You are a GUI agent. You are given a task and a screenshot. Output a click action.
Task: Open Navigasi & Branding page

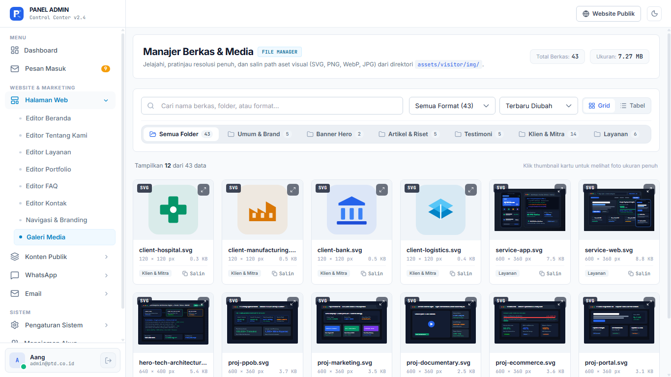[x=56, y=220]
